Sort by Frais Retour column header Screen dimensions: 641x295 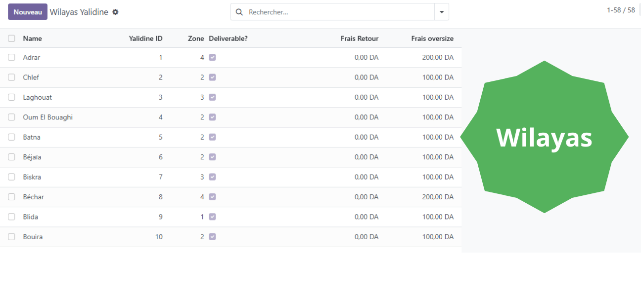(x=359, y=38)
